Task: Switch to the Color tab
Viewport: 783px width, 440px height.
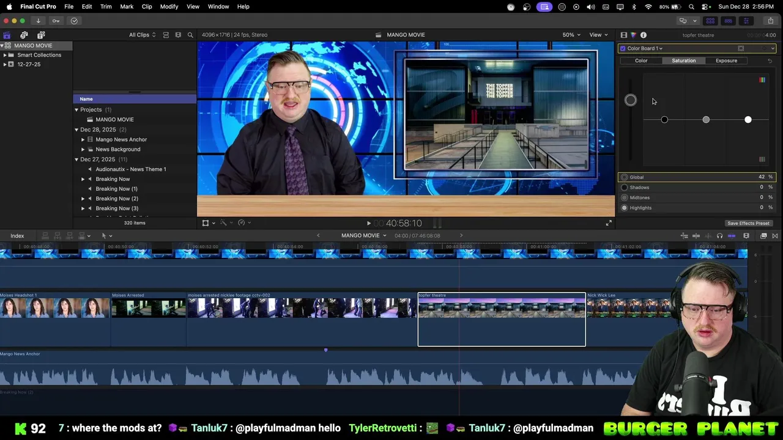Action: [x=641, y=61]
